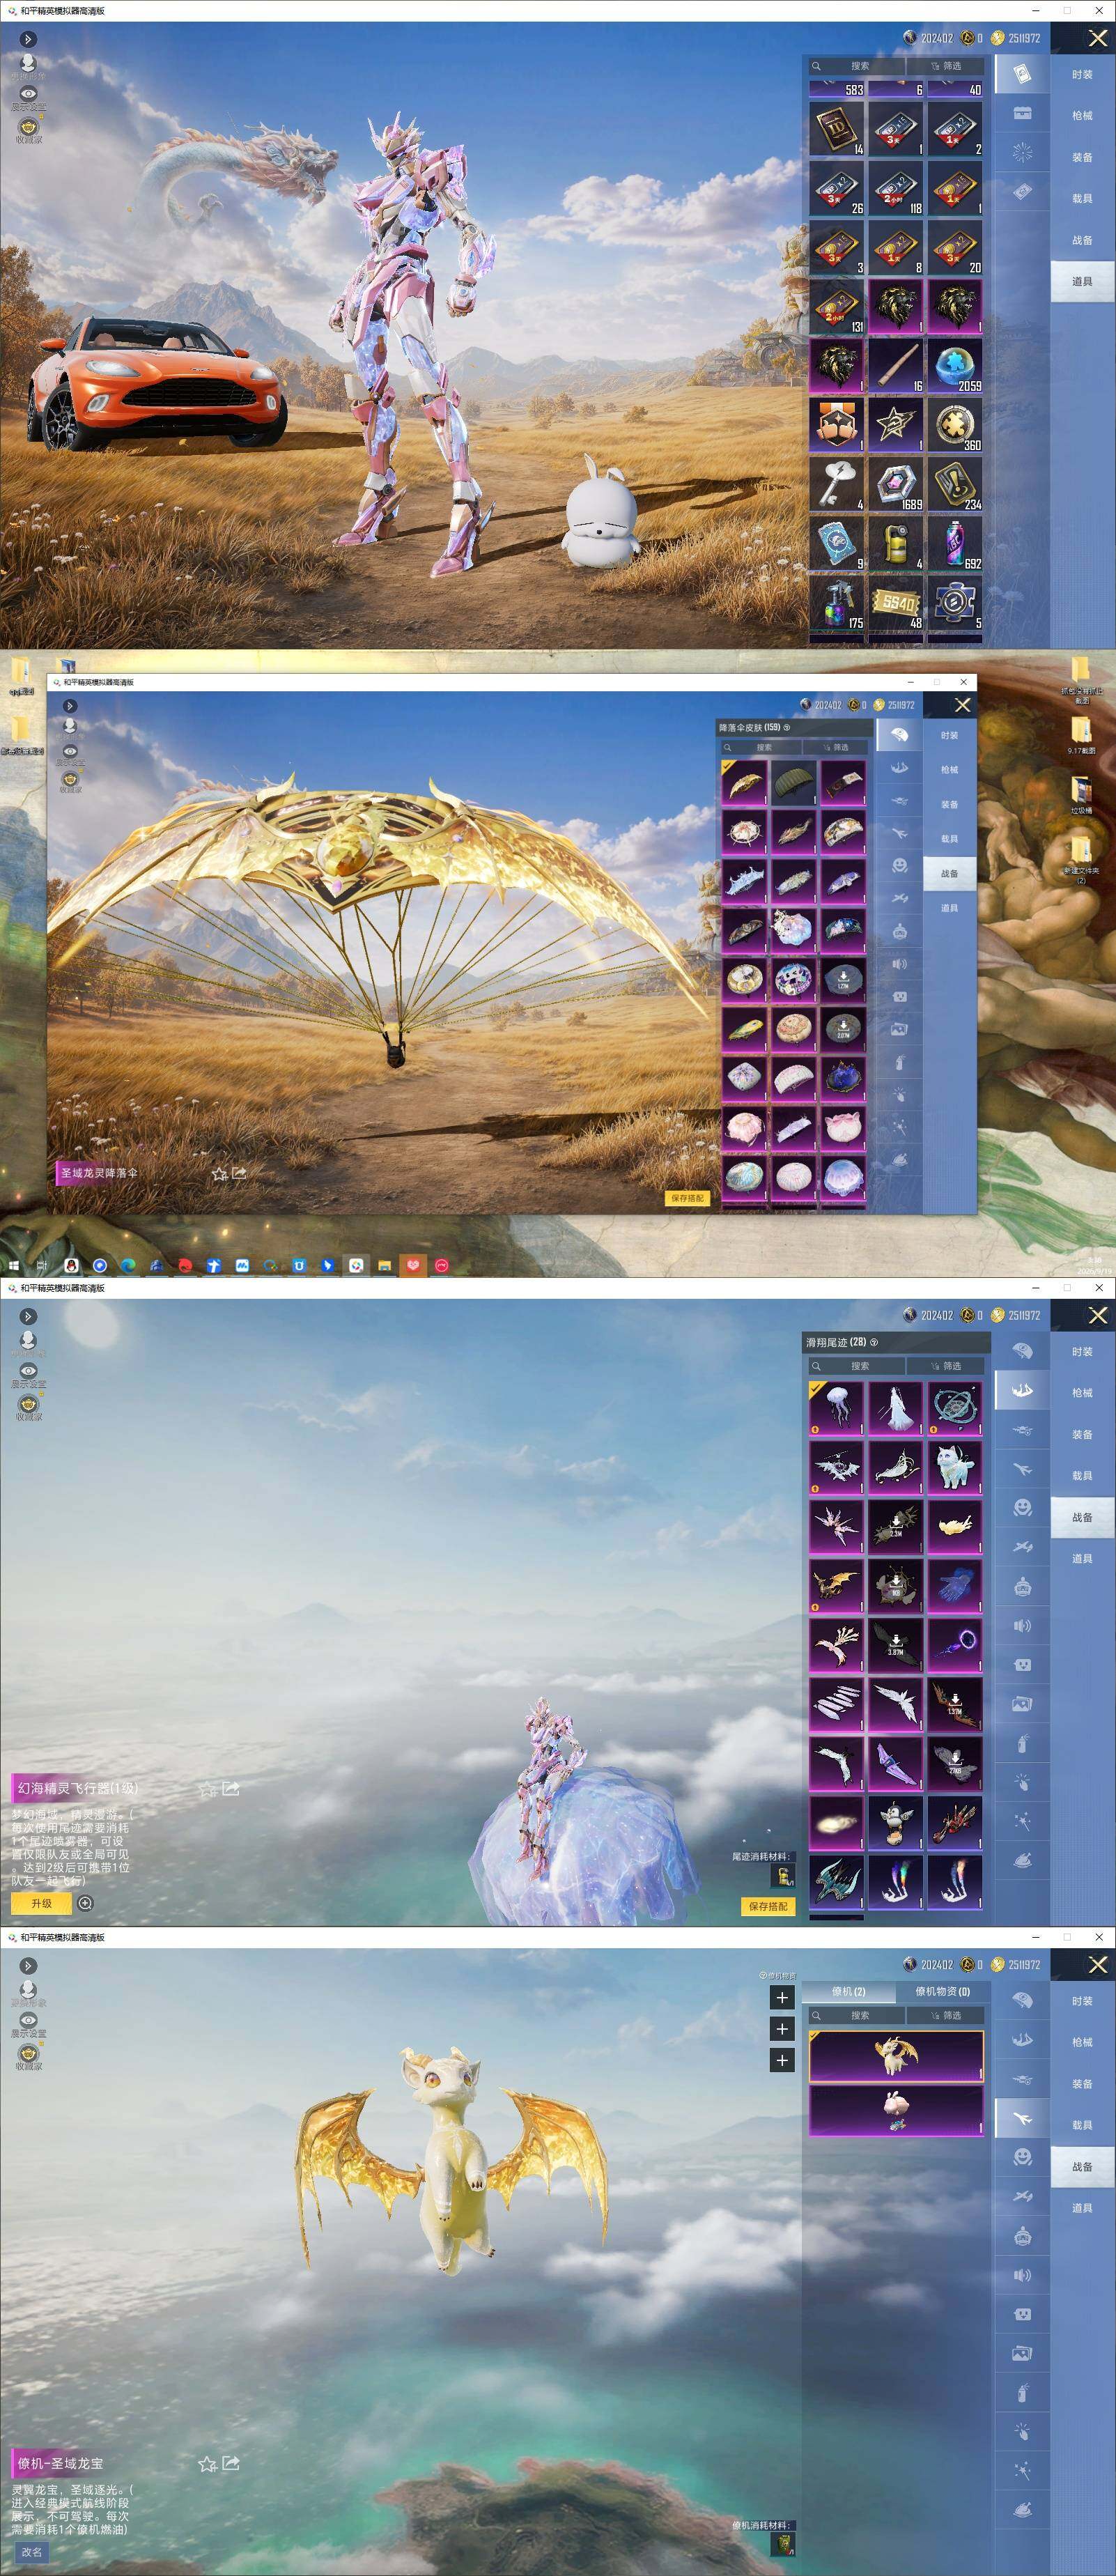The image size is (1116, 2576).
Task: Select the penguin glide trail item
Action: pyautogui.click(x=895, y=1823)
